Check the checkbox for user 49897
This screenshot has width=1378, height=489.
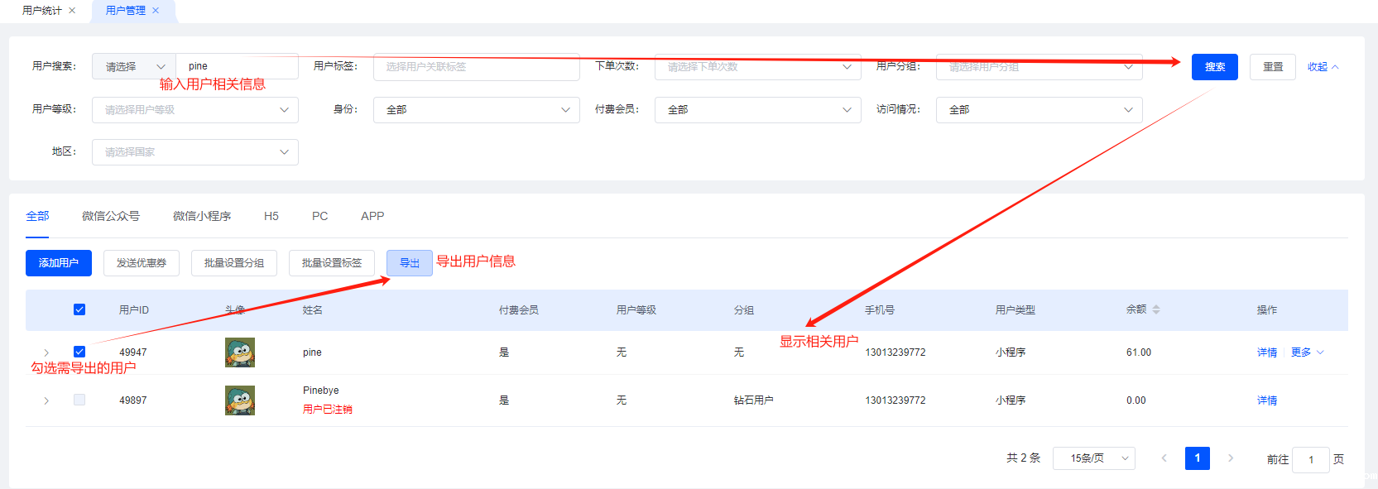click(x=79, y=400)
